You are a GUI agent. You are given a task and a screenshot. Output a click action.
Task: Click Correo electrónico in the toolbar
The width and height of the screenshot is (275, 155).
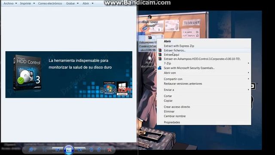coord(50,3)
